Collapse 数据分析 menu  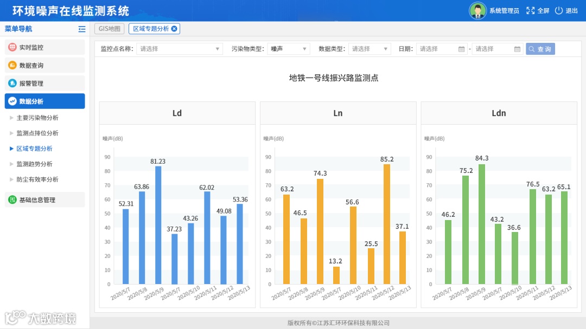pyautogui.click(x=45, y=101)
